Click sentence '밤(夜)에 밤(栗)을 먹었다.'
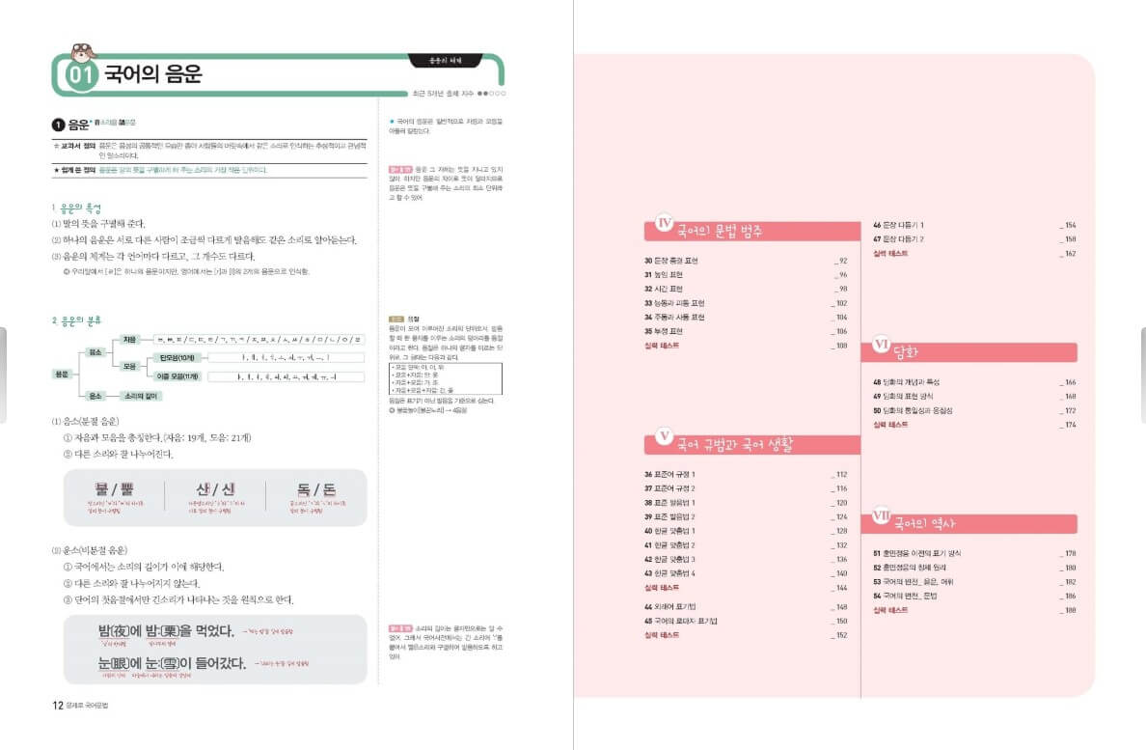 coord(167,631)
